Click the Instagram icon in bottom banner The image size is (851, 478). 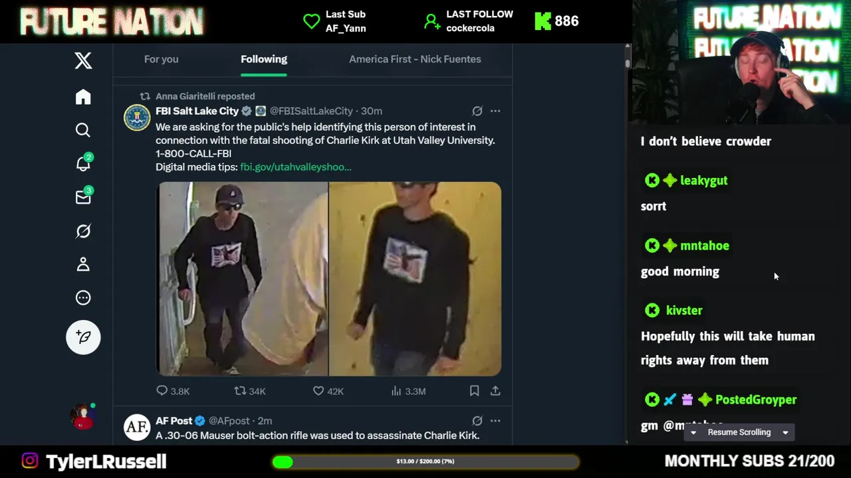coord(30,461)
